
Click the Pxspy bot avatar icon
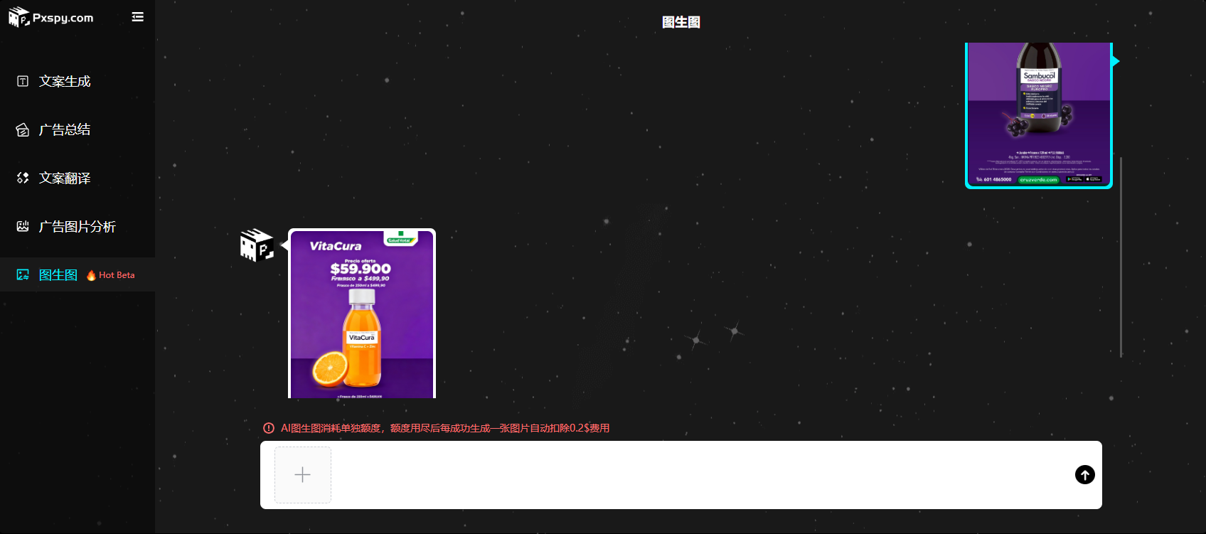[257, 245]
